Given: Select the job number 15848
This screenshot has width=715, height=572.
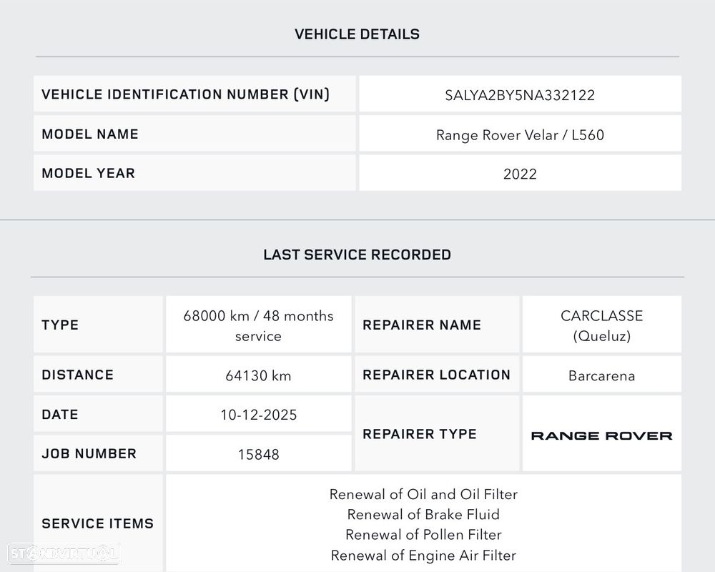Looking at the screenshot, I should point(258,454).
